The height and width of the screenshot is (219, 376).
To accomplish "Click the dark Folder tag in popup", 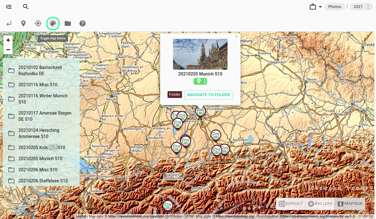I will click(175, 95).
